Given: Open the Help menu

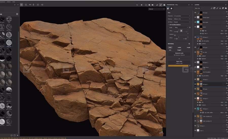Looking at the screenshot, I should point(14,2).
